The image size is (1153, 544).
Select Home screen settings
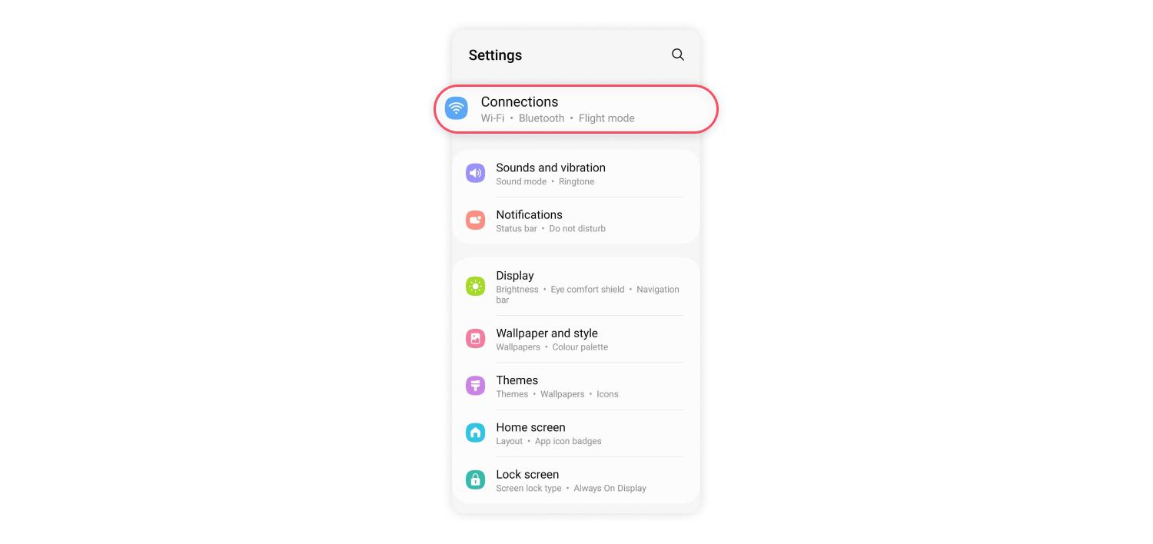[576, 433]
